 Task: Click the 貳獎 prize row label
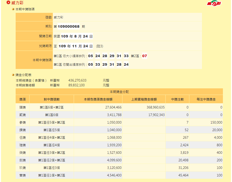22,115
